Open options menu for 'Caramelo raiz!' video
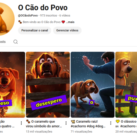This screenshot has height=137, width=137. (111, 123)
